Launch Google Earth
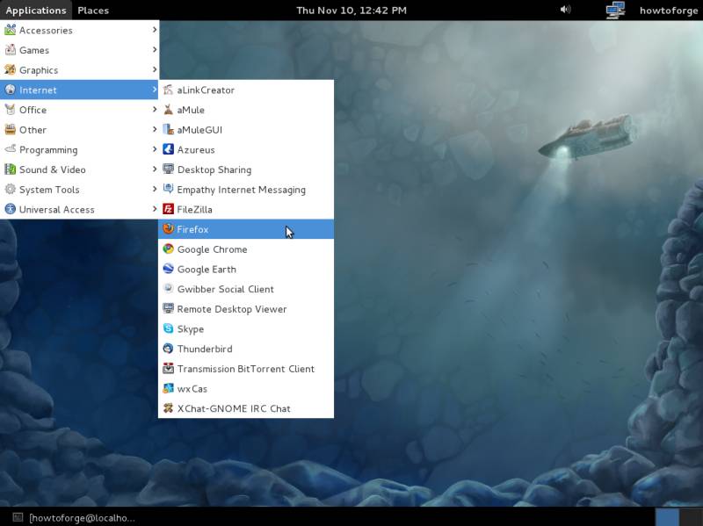This screenshot has width=703, height=526. tap(246, 269)
